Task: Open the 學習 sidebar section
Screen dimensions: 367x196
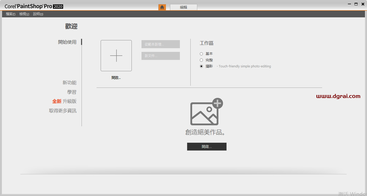Action: (72, 92)
